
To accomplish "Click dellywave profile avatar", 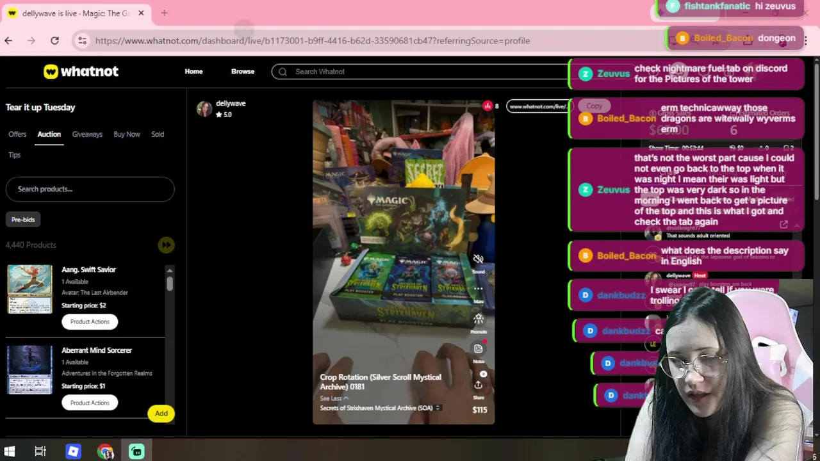I will [x=204, y=108].
